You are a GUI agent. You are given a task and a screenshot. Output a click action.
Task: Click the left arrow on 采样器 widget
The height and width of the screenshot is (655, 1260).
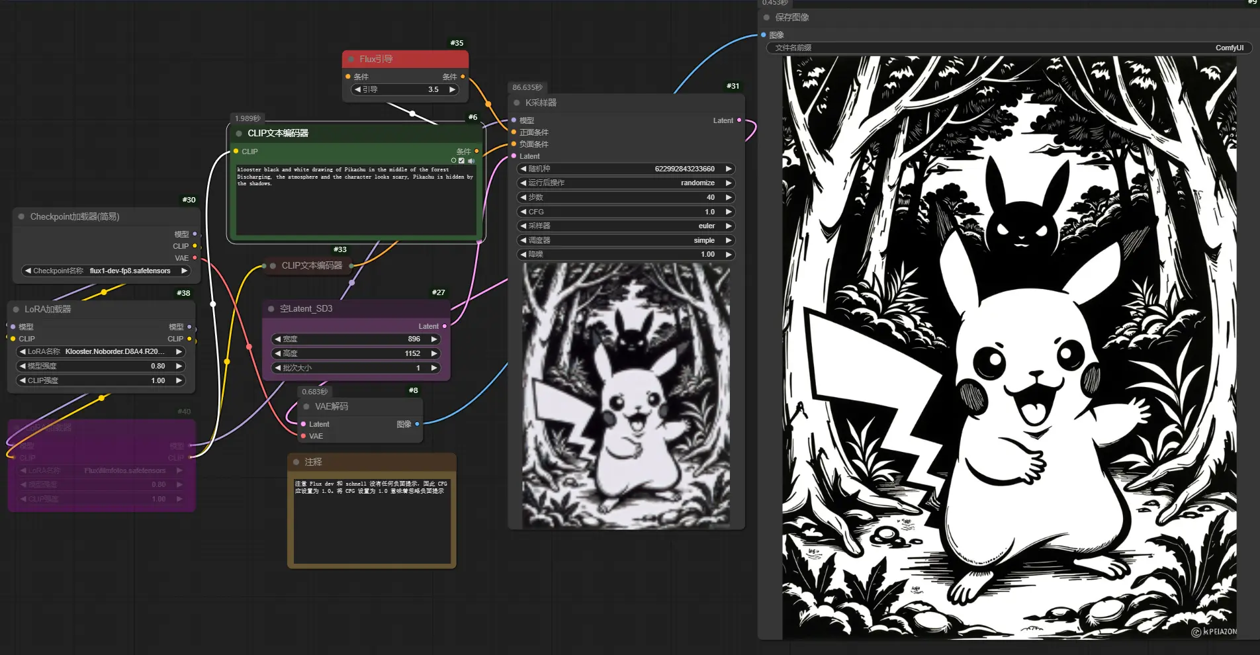pyautogui.click(x=523, y=226)
